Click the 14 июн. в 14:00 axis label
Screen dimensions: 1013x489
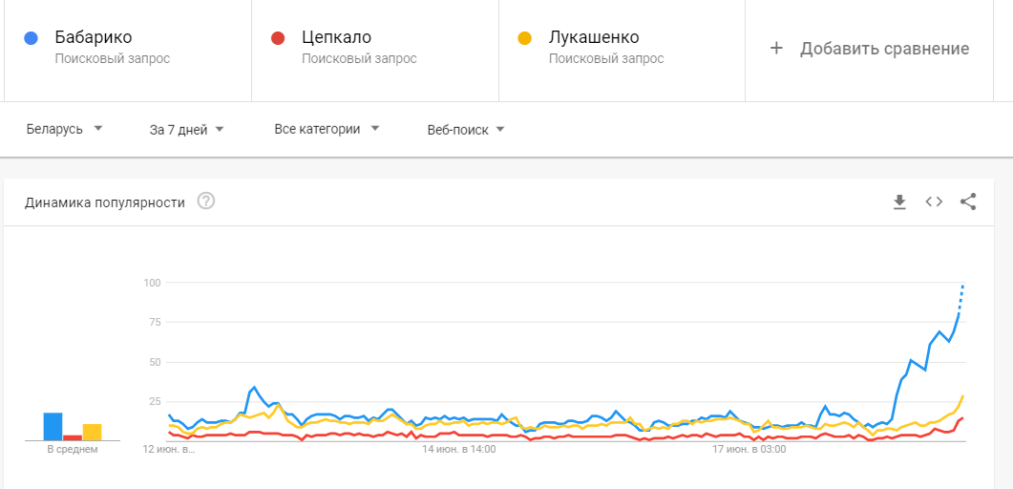pyautogui.click(x=460, y=447)
